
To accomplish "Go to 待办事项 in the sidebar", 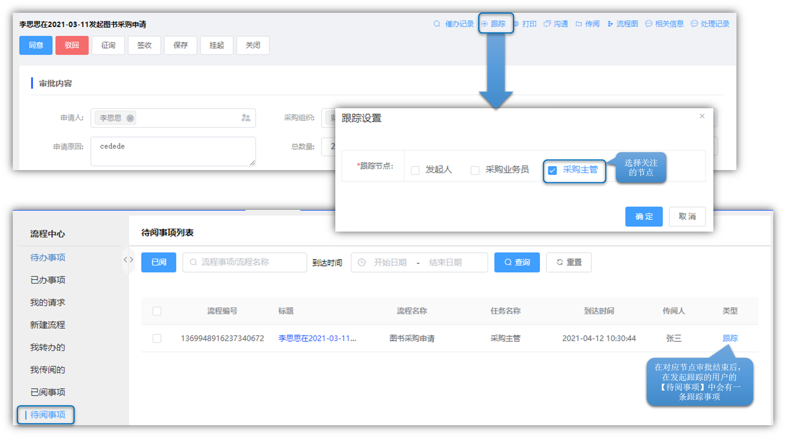I will 48,258.
